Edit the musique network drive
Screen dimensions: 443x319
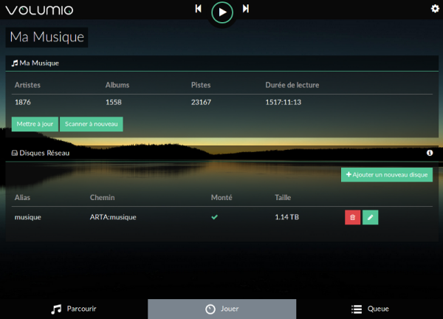click(x=371, y=217)
